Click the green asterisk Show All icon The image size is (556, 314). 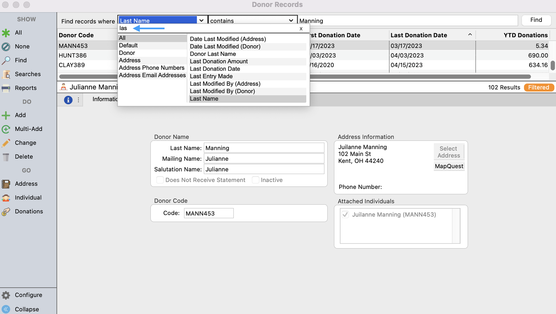click(x=6, y=33)
